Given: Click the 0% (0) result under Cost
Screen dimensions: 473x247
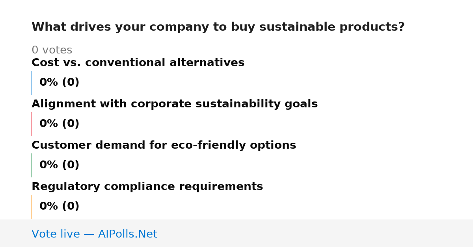Looking at the screenshot, I should click(x=59, y=83).
